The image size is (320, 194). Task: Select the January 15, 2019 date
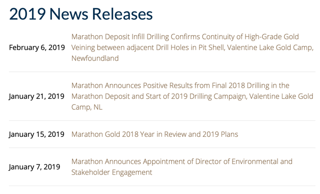coord(36,134)
